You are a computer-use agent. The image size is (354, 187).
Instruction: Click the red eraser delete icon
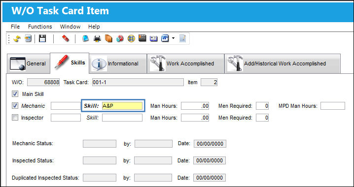(65, 38)
